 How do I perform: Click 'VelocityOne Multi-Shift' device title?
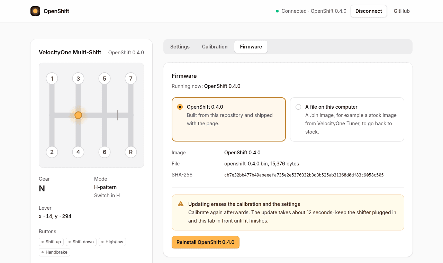click(x=70, y=53)
